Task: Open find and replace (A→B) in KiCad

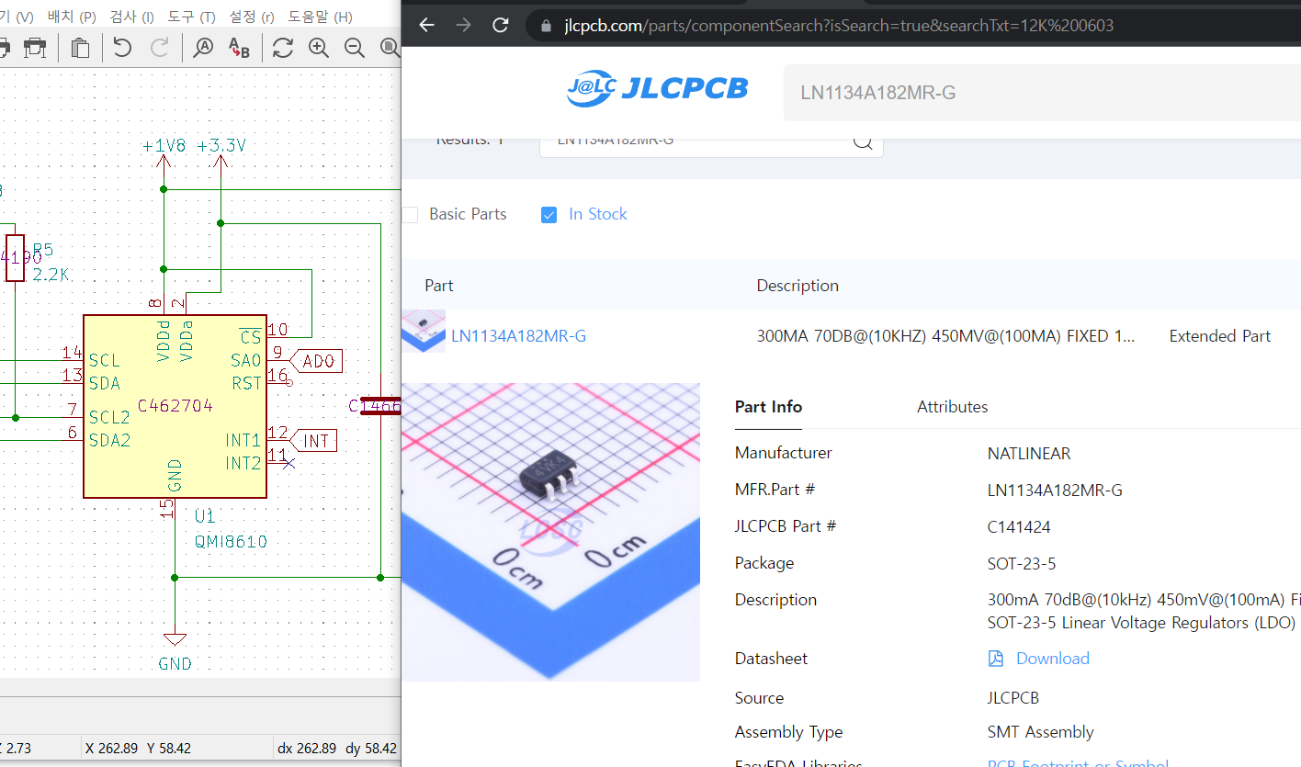Action: [239, 47]
